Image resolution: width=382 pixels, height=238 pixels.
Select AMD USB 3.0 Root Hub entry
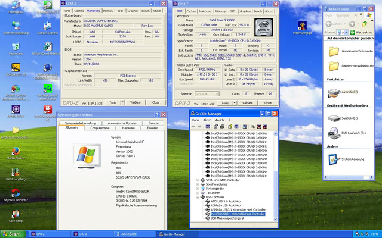[226, 201]
